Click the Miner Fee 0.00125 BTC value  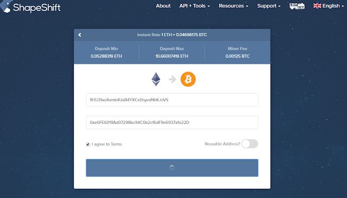[x=237, y=56]
